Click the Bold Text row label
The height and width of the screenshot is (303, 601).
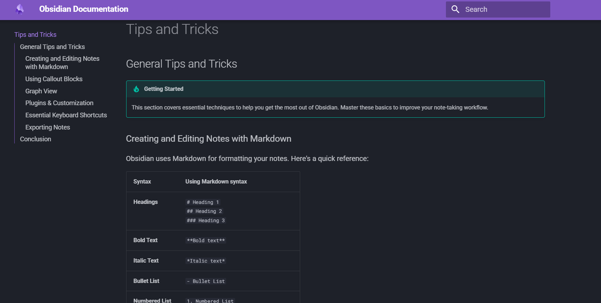click(x=145, y=240)
